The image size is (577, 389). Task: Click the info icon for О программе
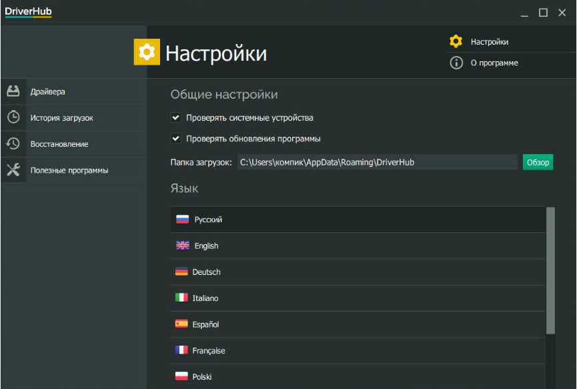(456, 63)
